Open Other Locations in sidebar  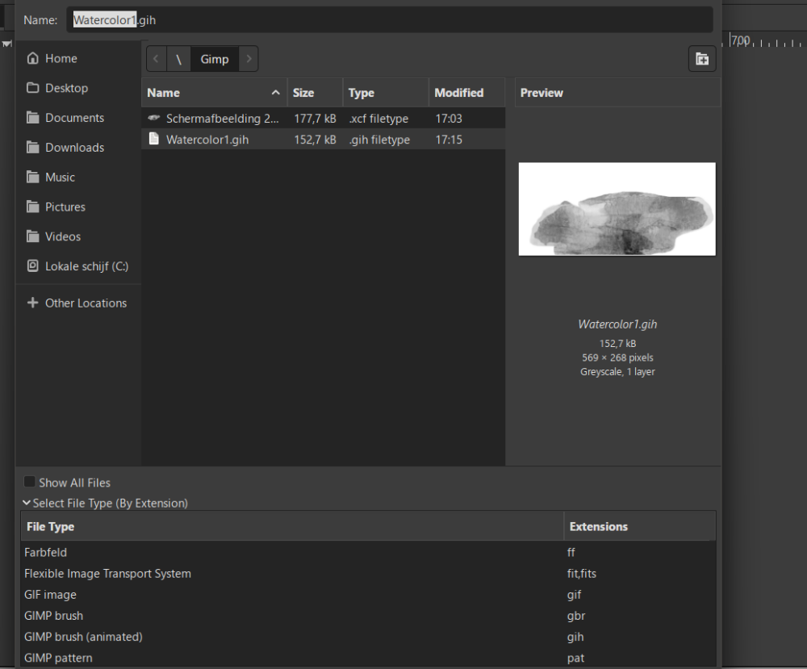[x=86, y=303]
